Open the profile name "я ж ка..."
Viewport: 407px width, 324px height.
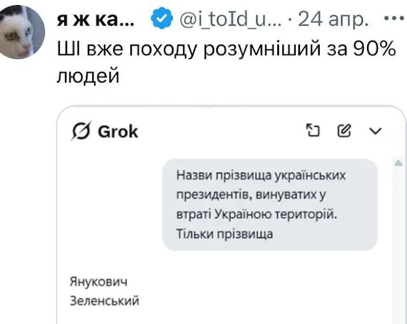pyautogui.click(x=95, y=20)
